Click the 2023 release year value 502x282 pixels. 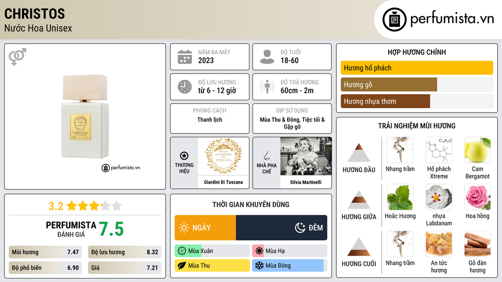tap(206, 60)
